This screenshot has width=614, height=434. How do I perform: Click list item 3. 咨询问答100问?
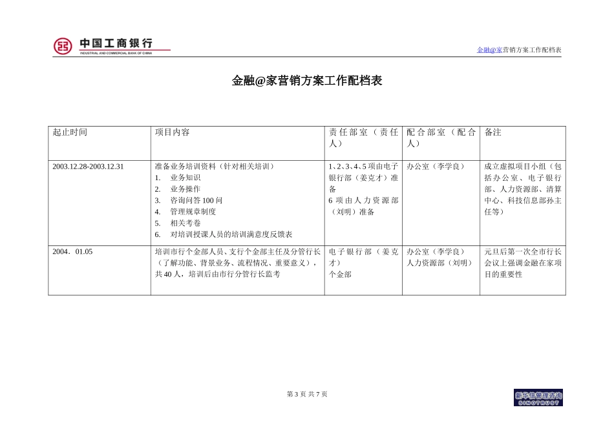point(188,200)
